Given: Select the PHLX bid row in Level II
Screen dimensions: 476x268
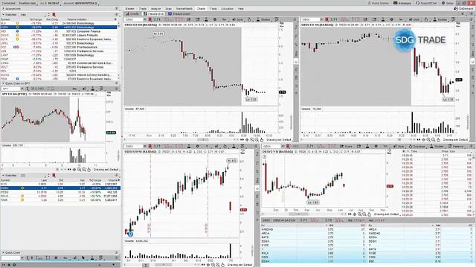Looking at the screenshot, I should tap(314, 253).
